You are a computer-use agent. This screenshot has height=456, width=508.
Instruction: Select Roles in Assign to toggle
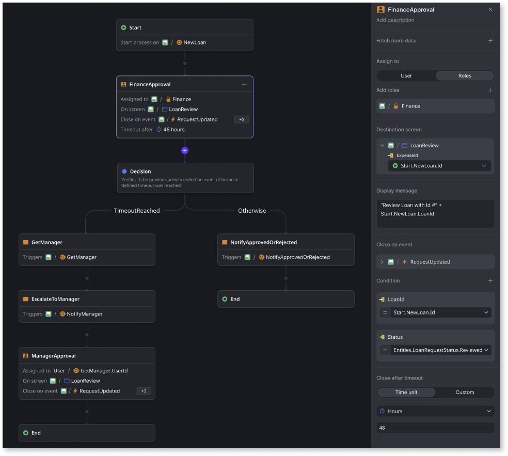465,76
